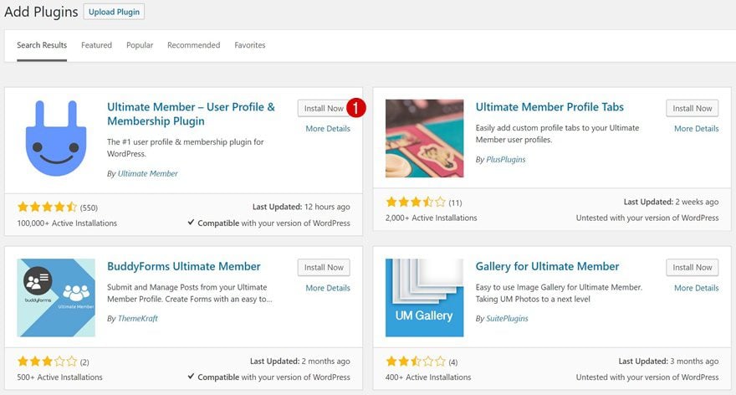Click the 500+ Active Installations text
The height and width of the screenshot is (395, 736).
59,377
